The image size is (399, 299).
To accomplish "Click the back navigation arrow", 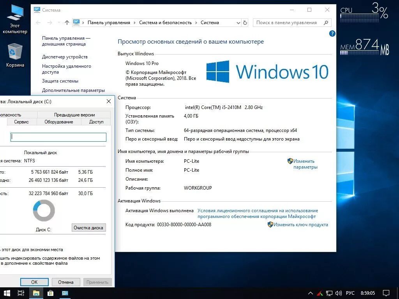I will pyautogui.click(x=38, y=23).
